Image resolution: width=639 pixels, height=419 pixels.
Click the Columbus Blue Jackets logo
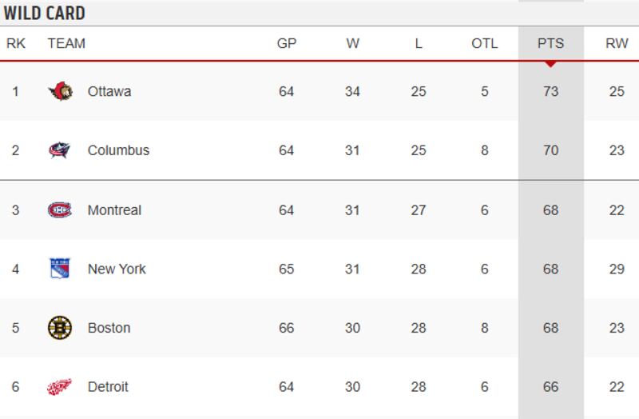[60, 150]
